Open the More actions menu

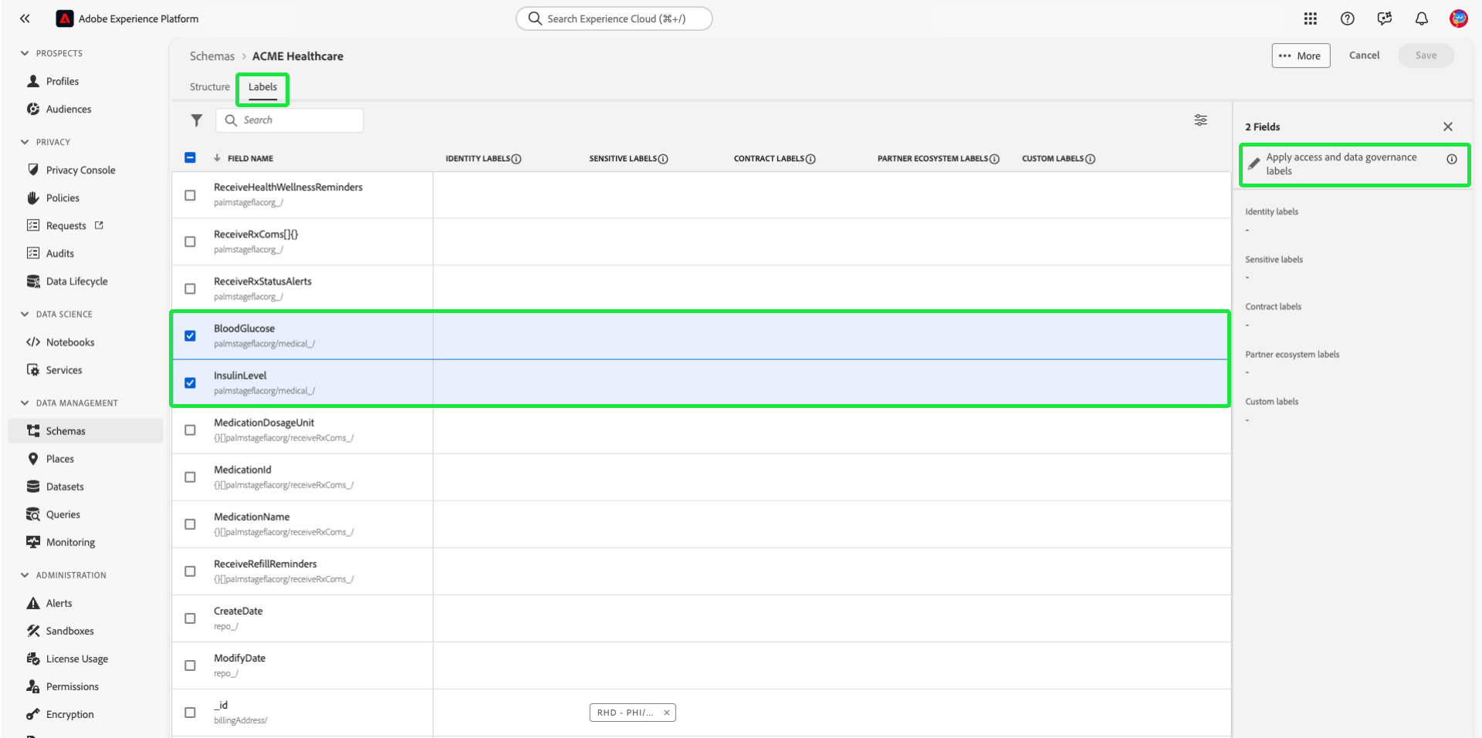click(x=1301, y=56)
